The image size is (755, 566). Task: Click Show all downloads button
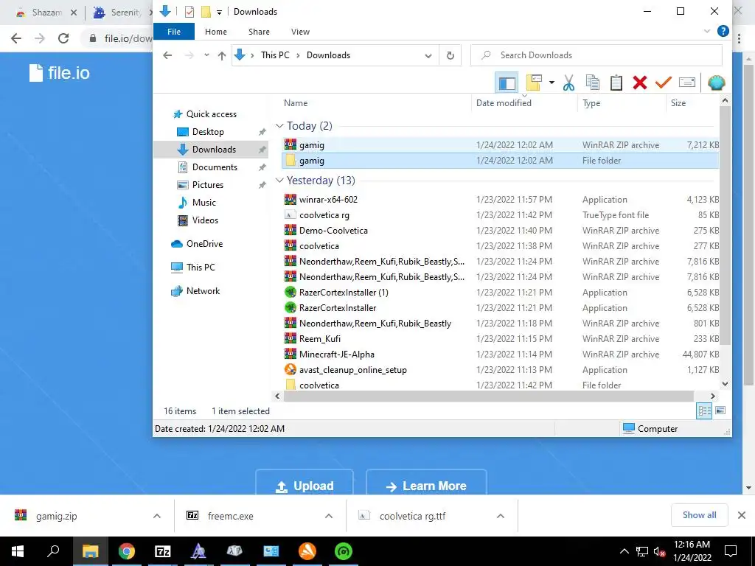(699, 515)
